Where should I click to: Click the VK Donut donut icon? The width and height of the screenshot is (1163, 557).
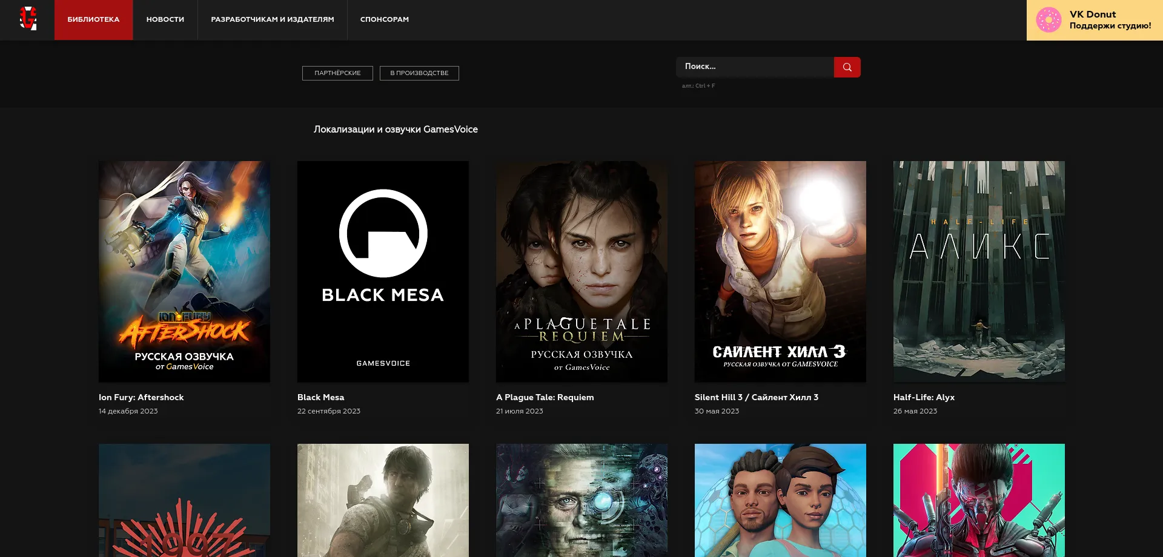pos(1049,20)
